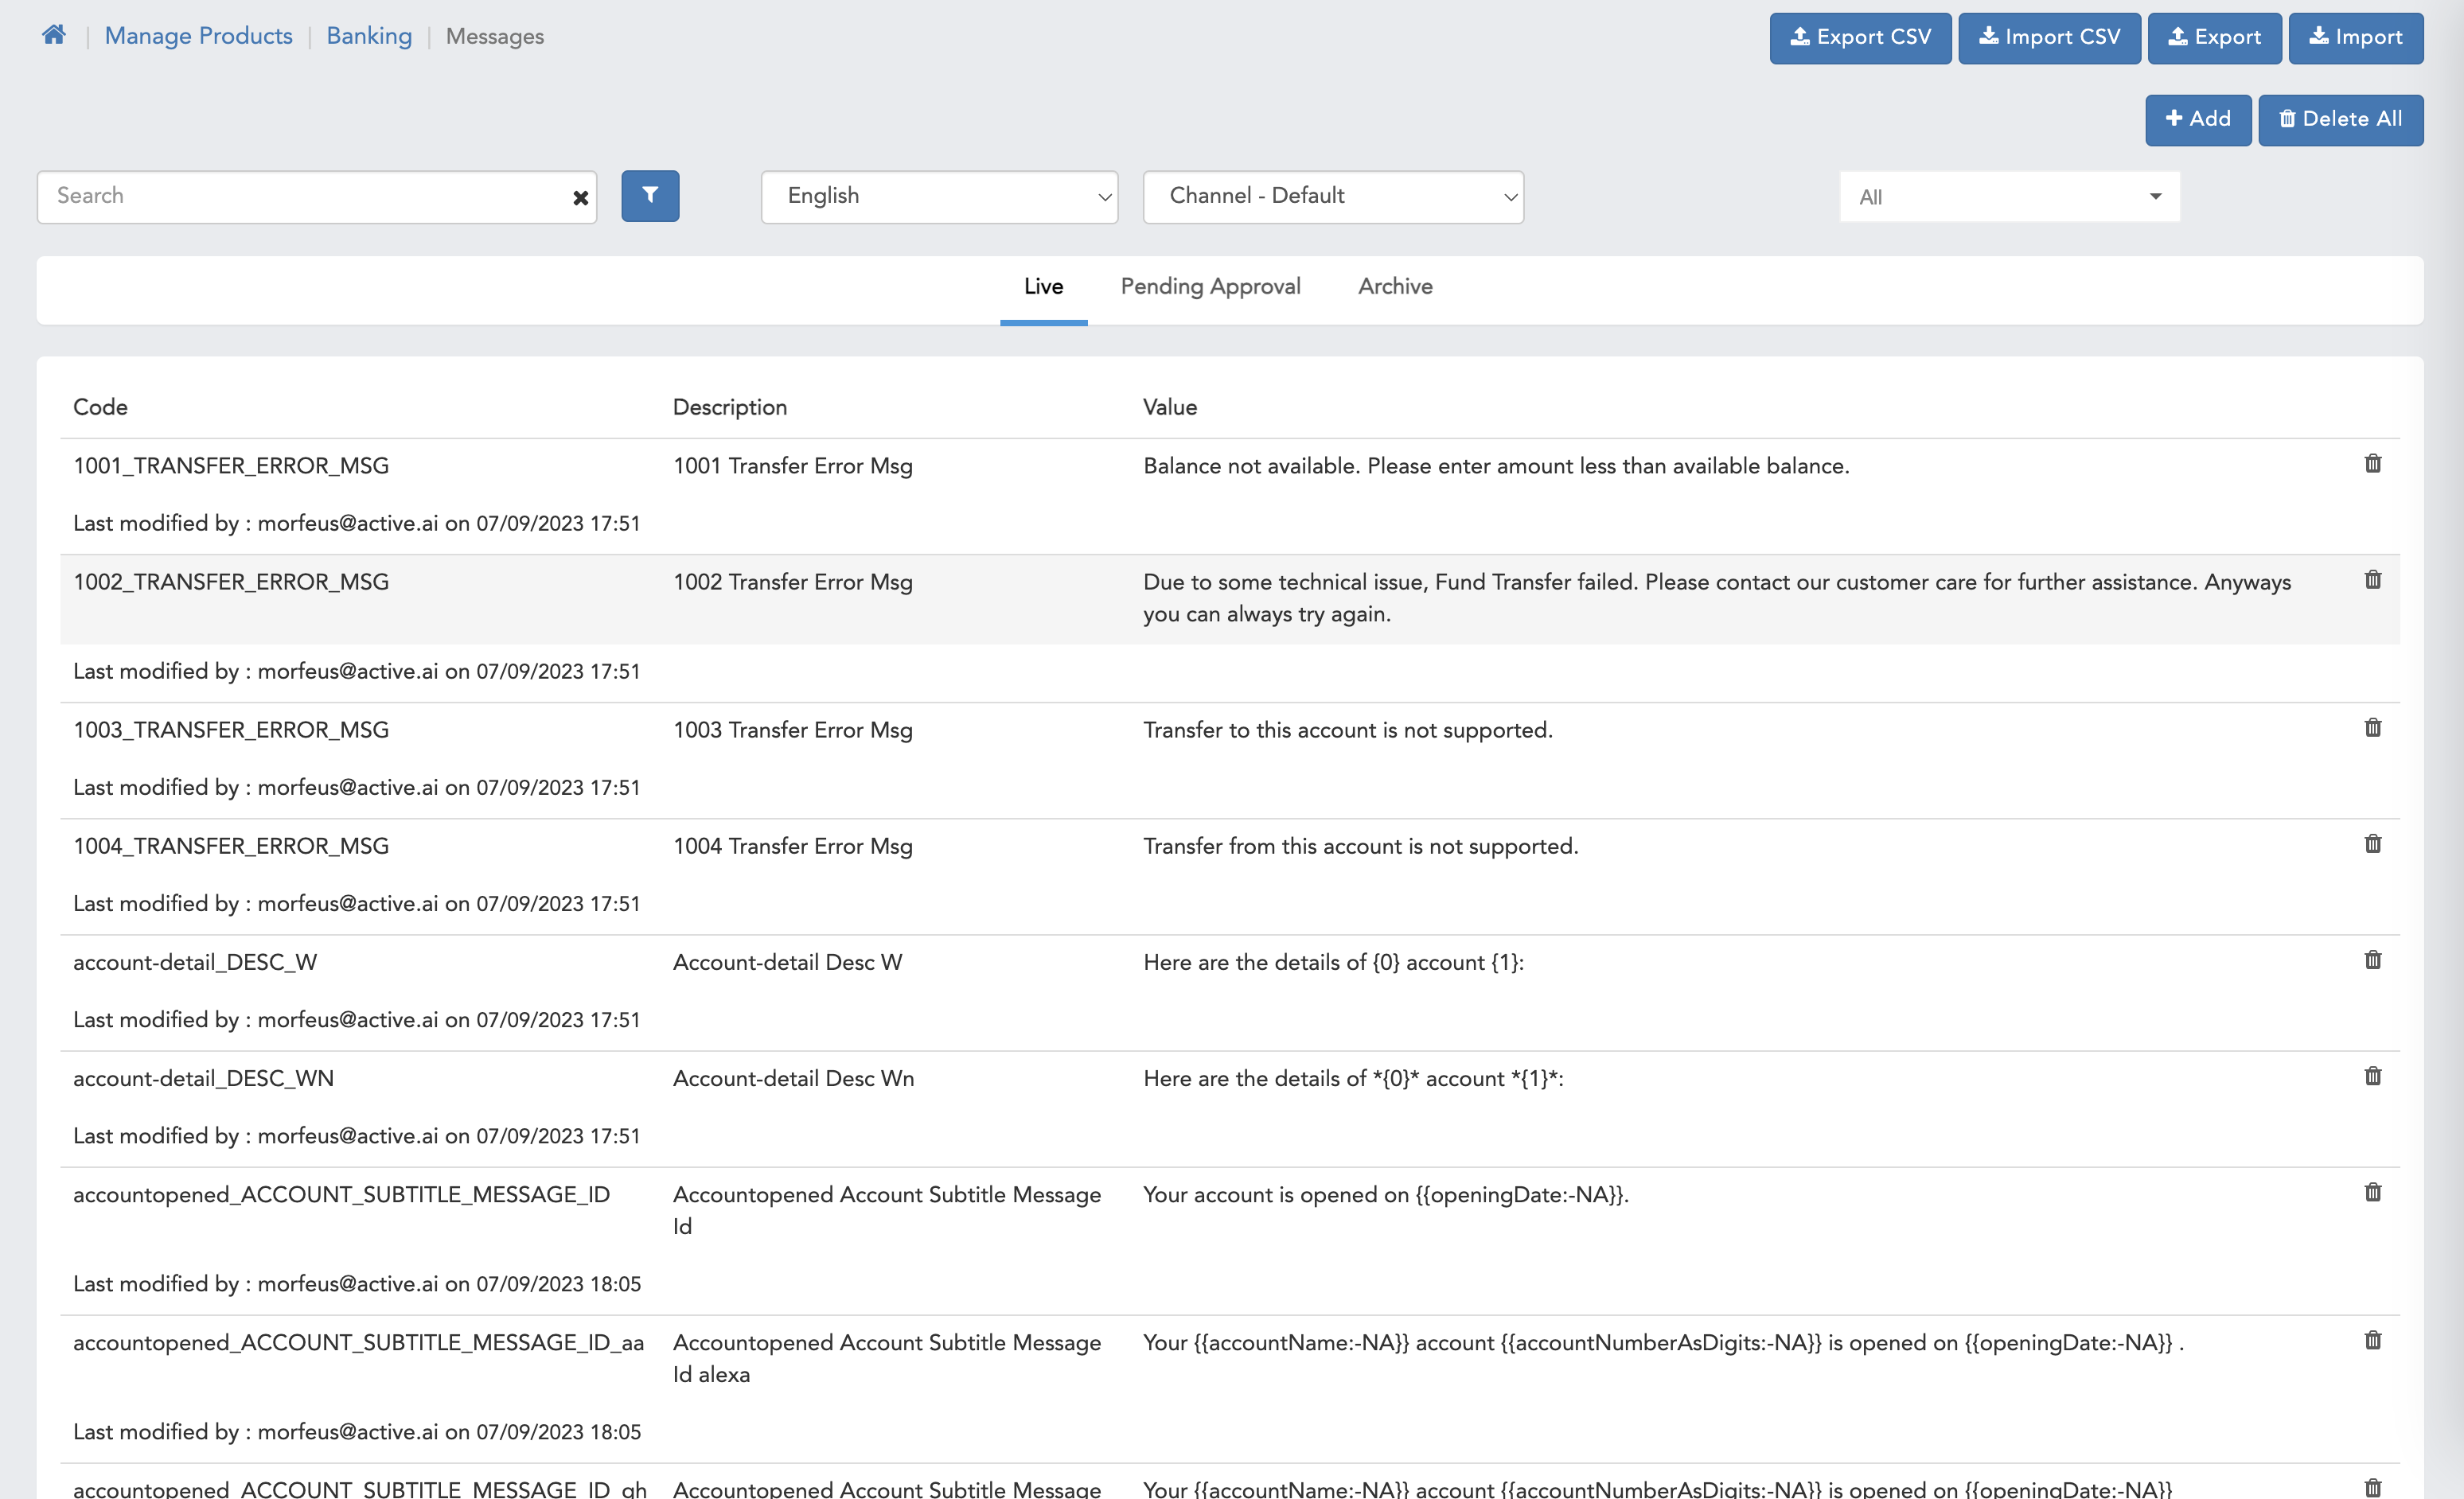Click the Import button
Viewport: 2464px width, 1499px height.
pyautogui.click(x=2355, y=38)
